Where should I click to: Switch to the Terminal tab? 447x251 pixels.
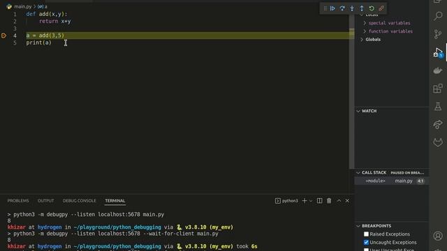pos(115,201)
